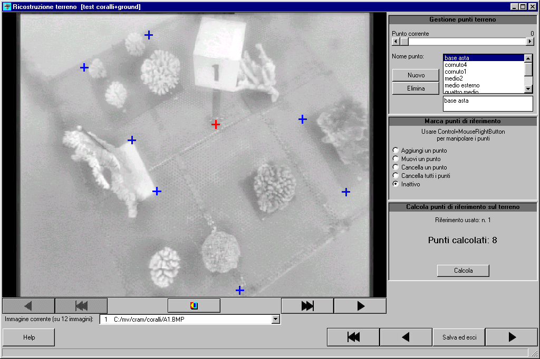Select 'Aggiungi un punto' radio option
This screenshot has height=359, width=540.
[x=396, y=151]
